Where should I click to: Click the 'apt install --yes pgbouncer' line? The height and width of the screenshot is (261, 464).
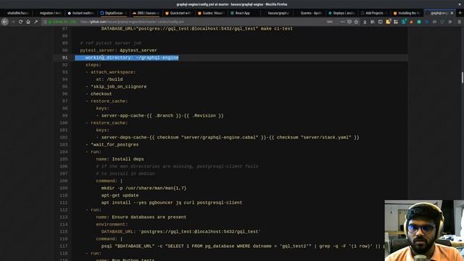172,203
